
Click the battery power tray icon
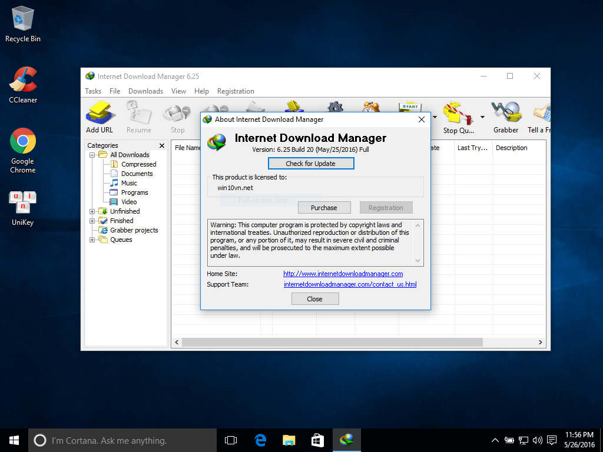tap(509, 440)
